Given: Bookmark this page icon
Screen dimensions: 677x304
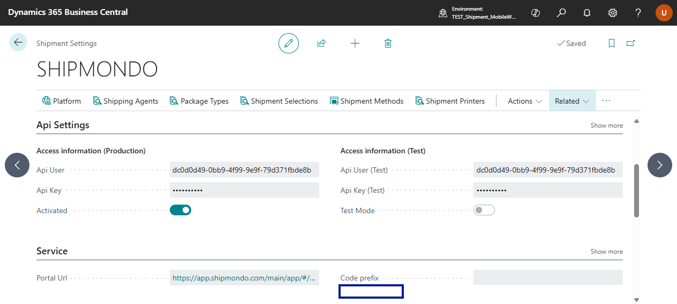Looking at the screenshot, I should click(612, 43).
